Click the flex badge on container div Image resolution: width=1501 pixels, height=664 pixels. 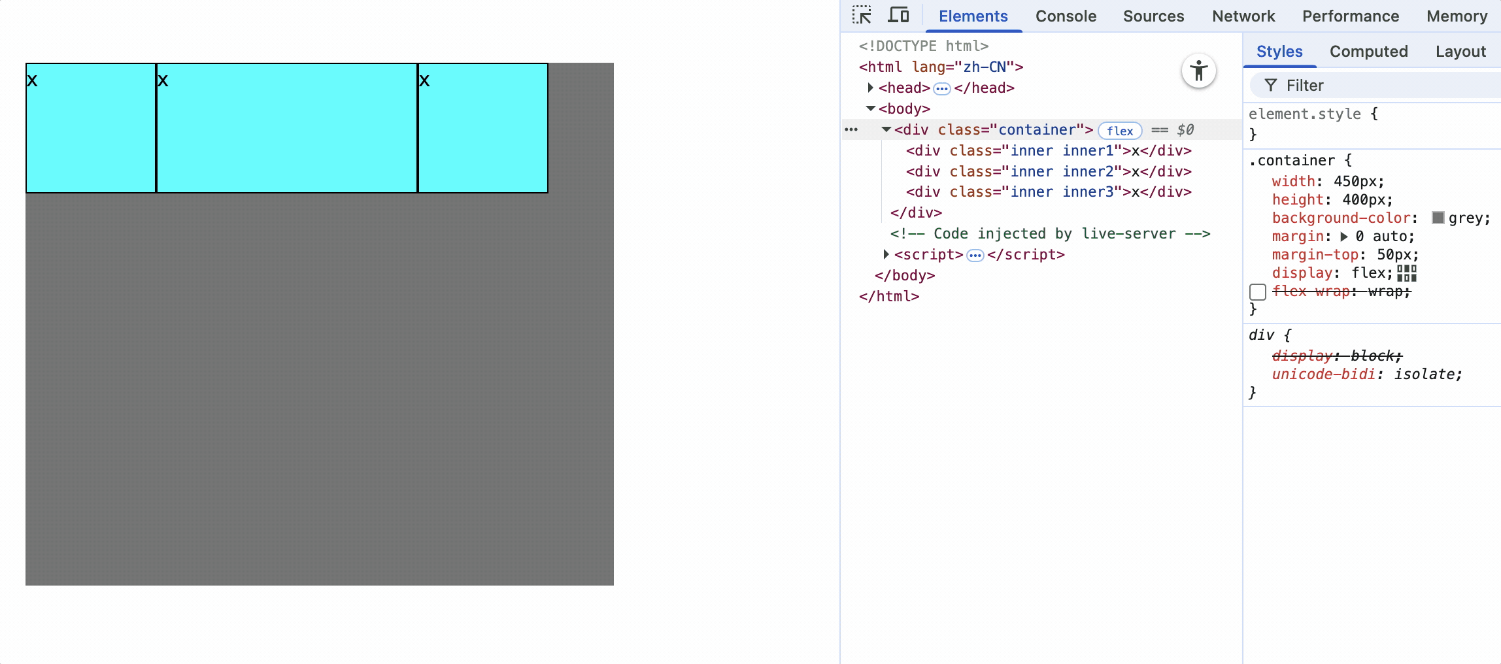click(1120, 131)
